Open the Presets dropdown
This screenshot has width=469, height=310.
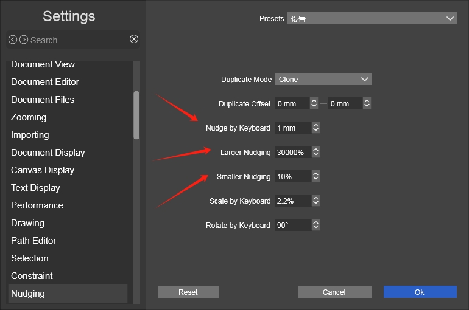(372, 19)
